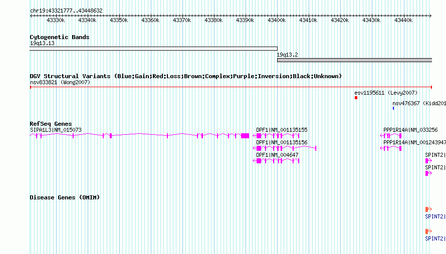Screen dimensions: 446x254
Task: Click the lower magenta SPINT2 gene arrow glyph
Action: [x=428, y=173]
